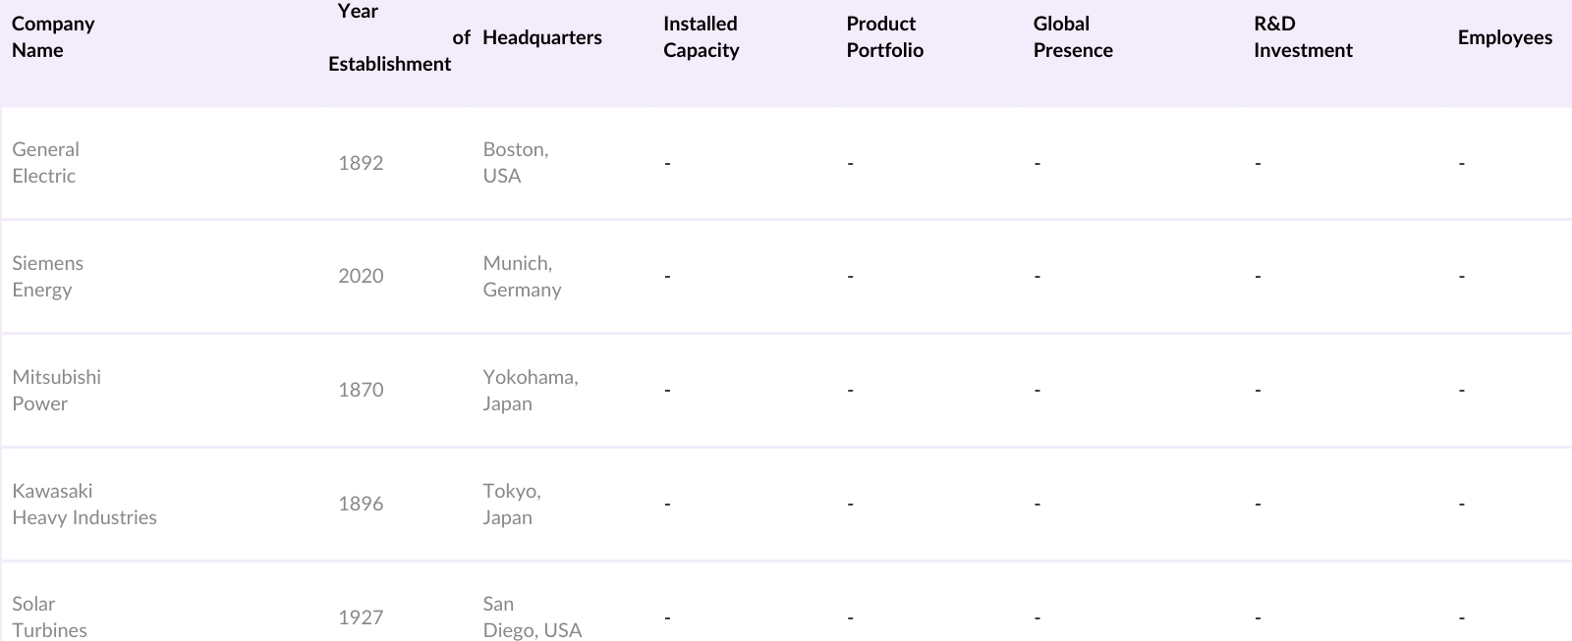Click the Company Name column header
The width and height of the screenshot is (1572, 641).
pyautogui.click(x=53, y=37)
